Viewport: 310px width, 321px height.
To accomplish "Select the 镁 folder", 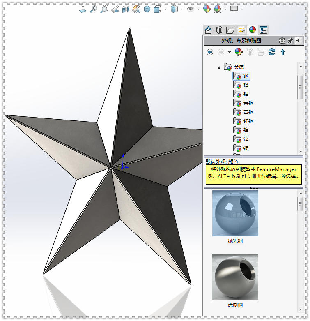I will [241, 148].
